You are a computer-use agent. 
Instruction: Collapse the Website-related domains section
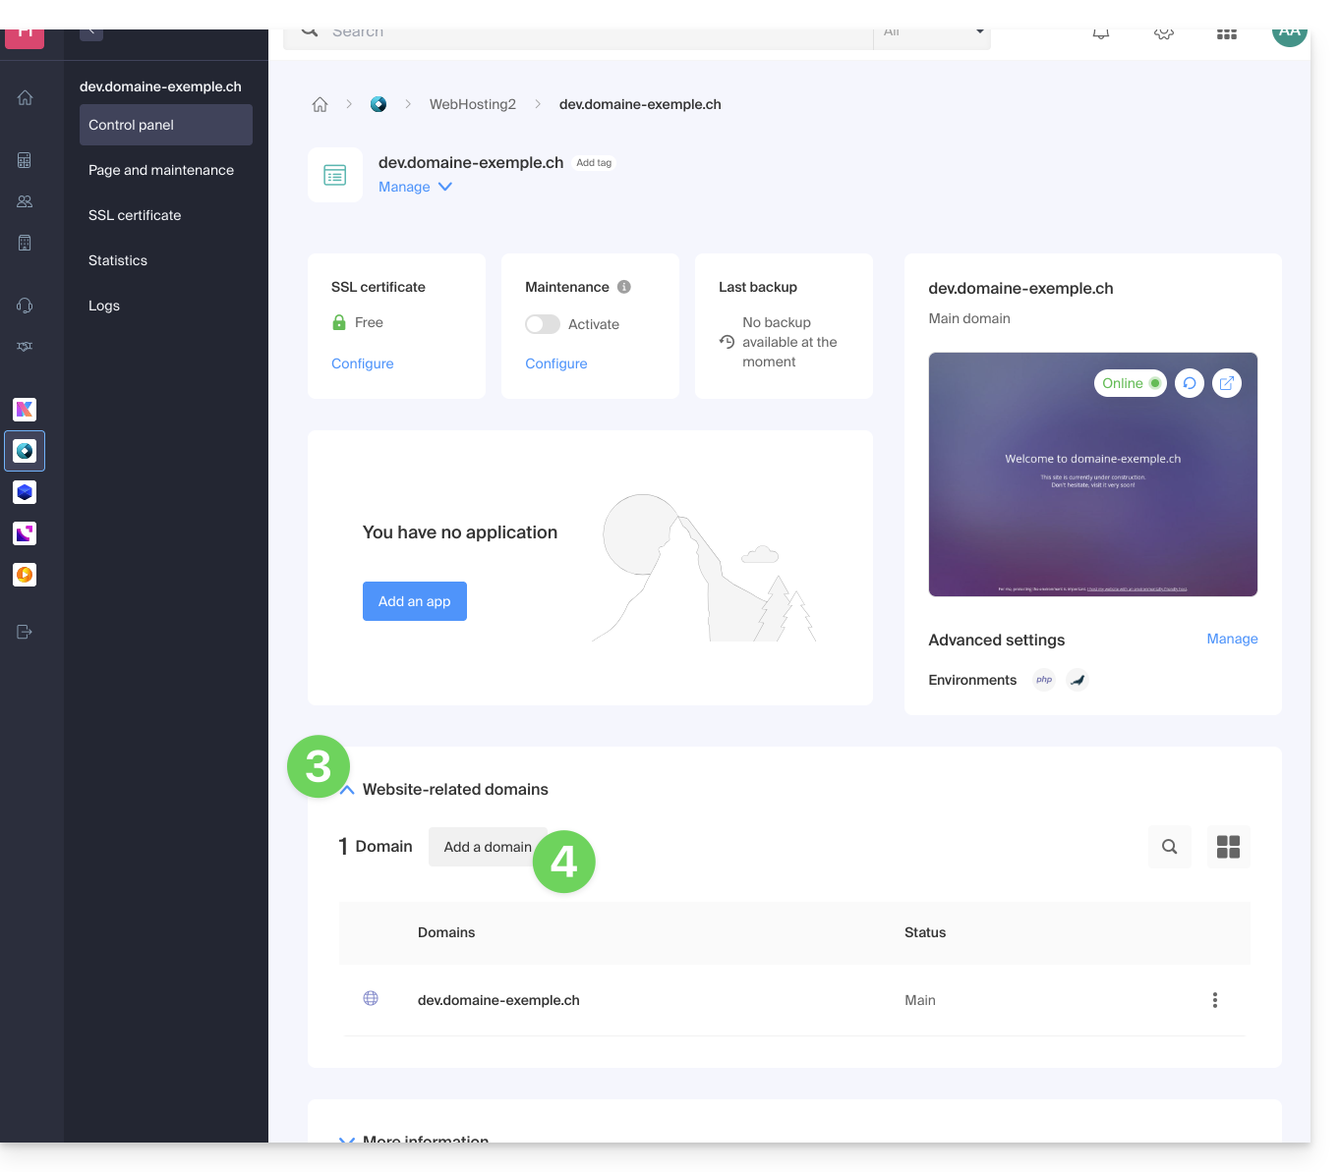[347, 790]
